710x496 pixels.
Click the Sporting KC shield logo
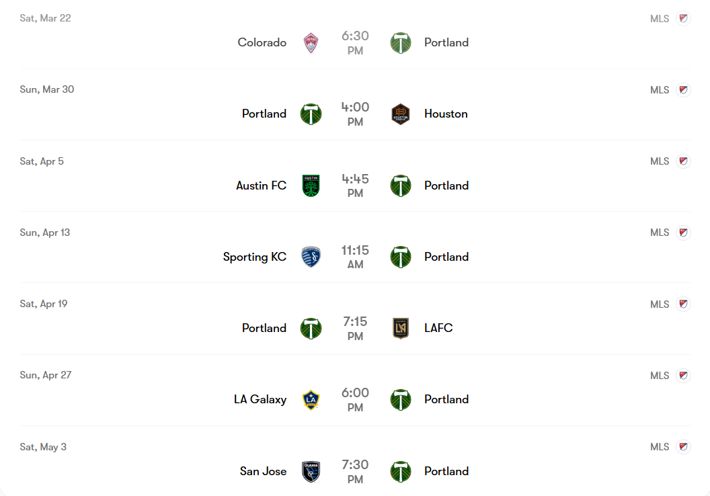[x=311, y=257]
